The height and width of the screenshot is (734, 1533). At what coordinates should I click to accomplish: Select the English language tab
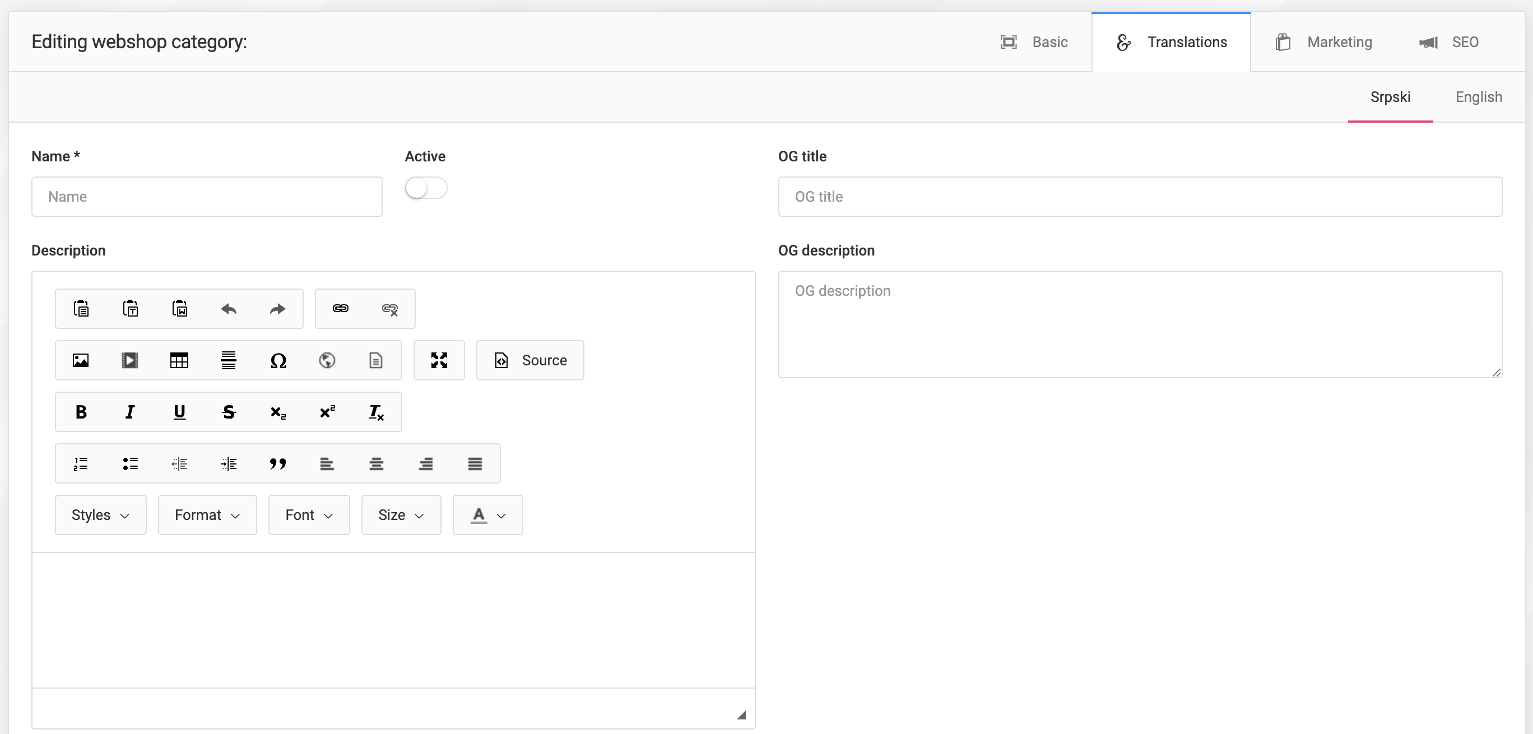click(1478, 97)
